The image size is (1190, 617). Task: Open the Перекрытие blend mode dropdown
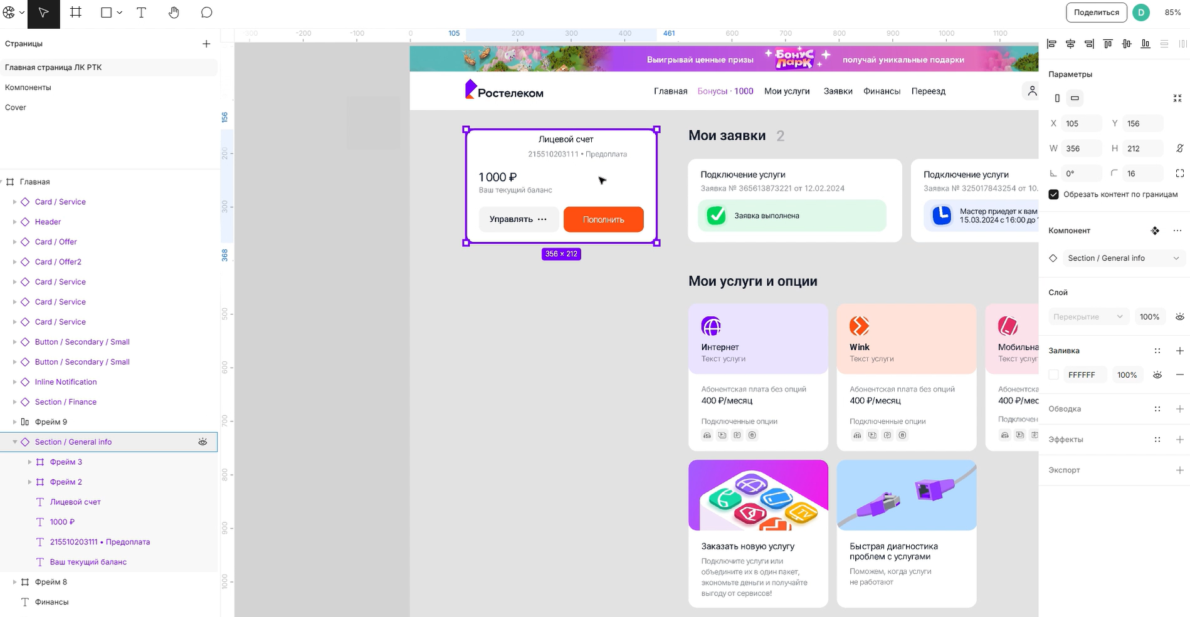click(1088, 317)
